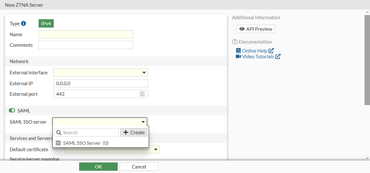
Task: Click the External IP field
Action: tap(100, 83)
